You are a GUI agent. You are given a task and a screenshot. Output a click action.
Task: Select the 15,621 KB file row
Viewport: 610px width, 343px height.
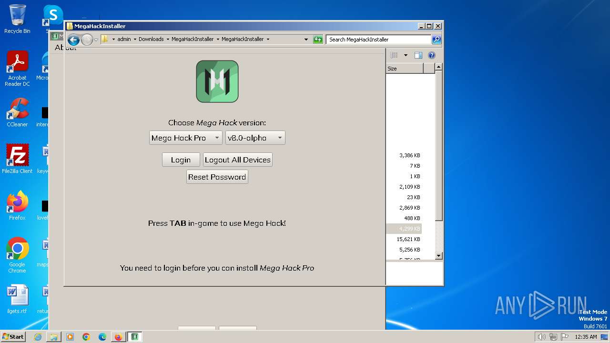(404, 239)
